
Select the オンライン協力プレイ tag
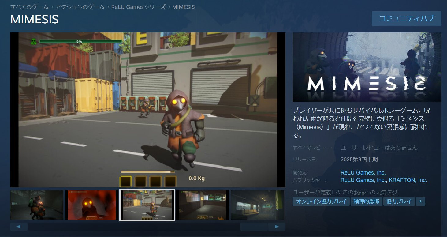coord(321,201)
